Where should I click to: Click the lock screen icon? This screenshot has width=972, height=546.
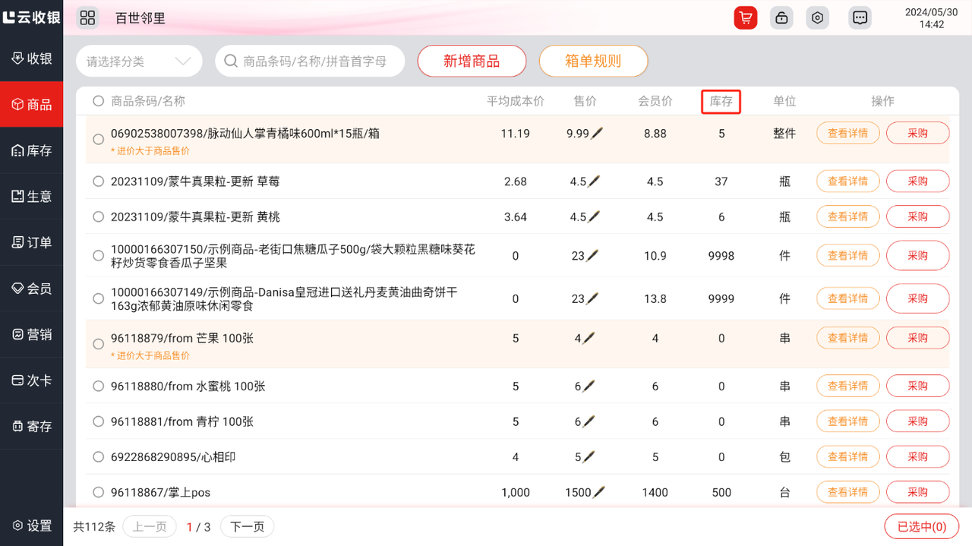[x=781, y=18]
